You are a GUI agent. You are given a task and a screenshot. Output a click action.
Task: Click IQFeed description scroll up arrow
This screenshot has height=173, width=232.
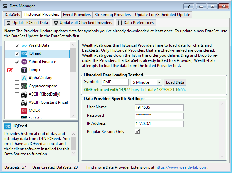point(73,134)
